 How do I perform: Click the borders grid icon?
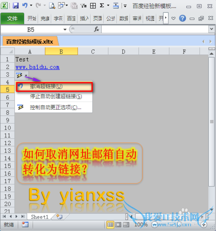click(x=93, y=6)
